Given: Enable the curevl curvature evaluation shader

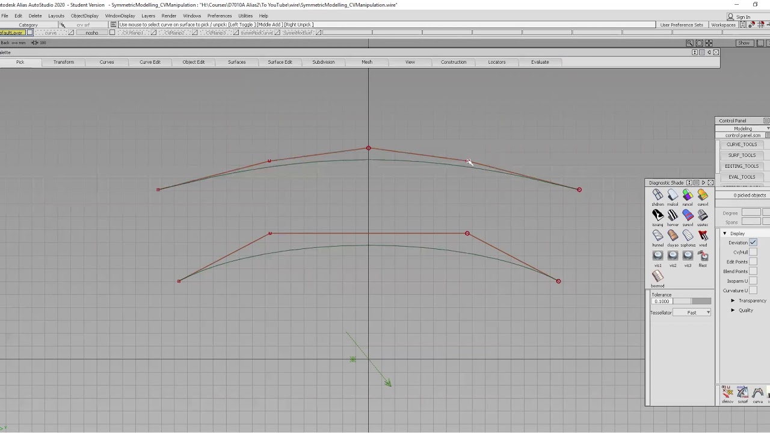Looking at the screenshot, I should point(703,195).
